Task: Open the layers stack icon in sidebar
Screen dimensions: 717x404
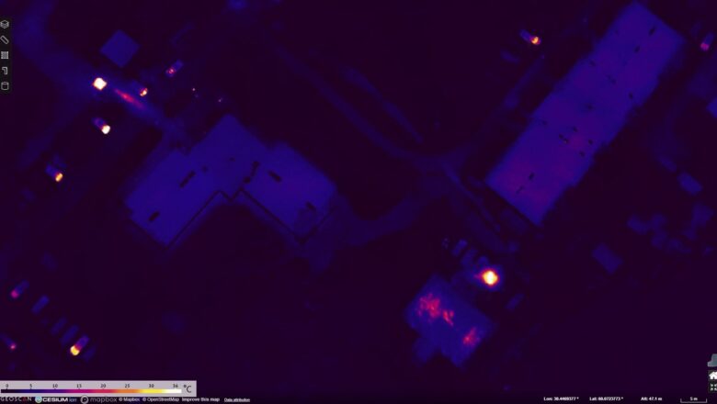Action: click(x=5, y=24)
